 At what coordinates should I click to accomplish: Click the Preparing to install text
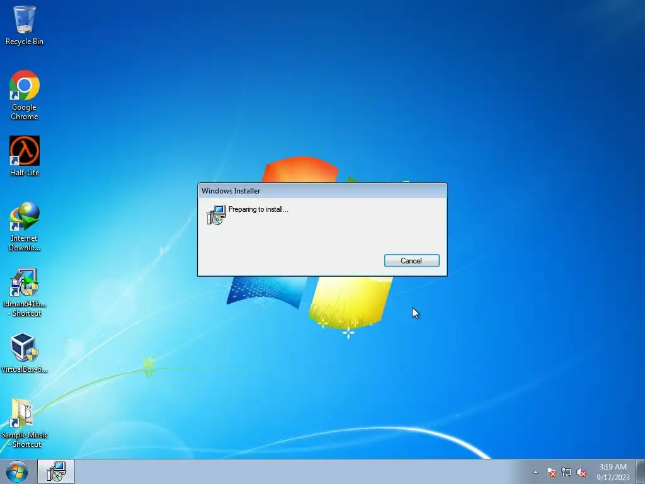coord(258,209)
